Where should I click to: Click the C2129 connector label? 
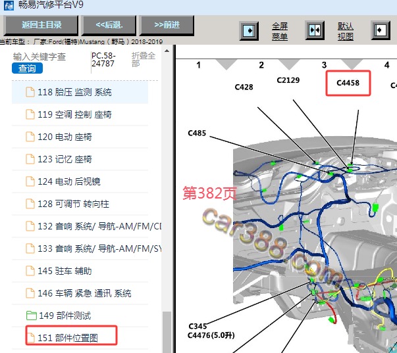(288, 80)
